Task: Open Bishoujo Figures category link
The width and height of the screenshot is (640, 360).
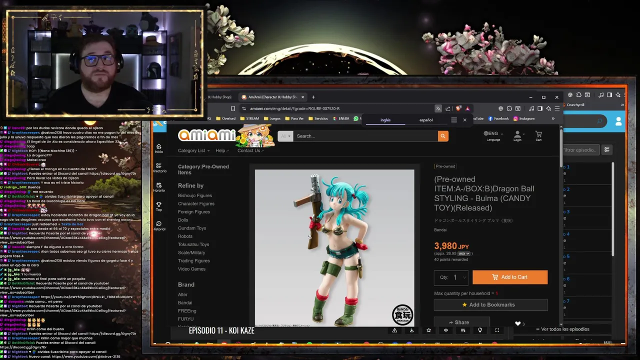Action: 195,195
